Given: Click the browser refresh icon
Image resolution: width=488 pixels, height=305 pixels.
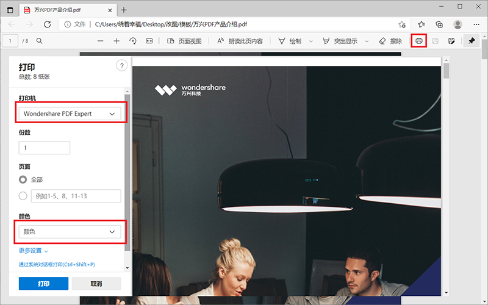Looking at the screenshot, I should pos(47,24).
